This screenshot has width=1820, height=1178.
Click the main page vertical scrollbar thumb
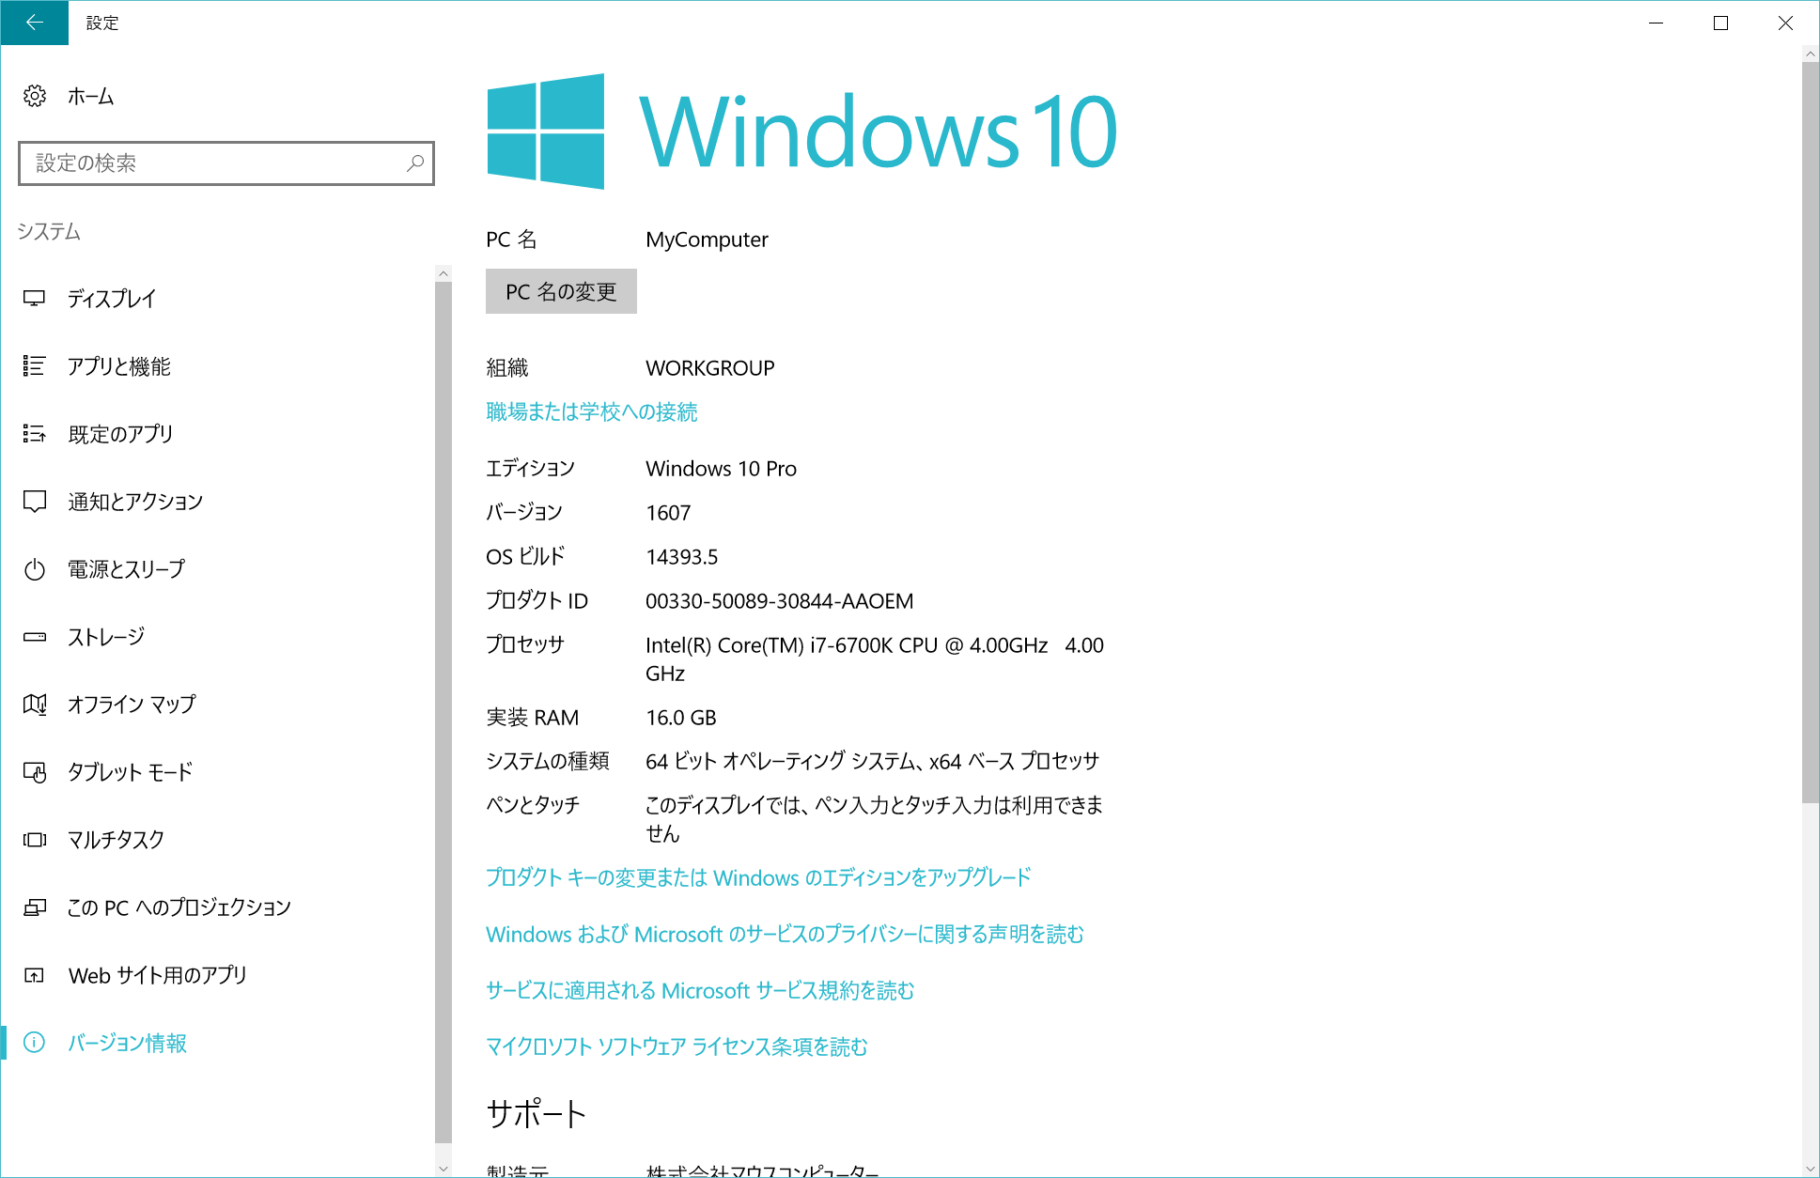[1811, 432]
